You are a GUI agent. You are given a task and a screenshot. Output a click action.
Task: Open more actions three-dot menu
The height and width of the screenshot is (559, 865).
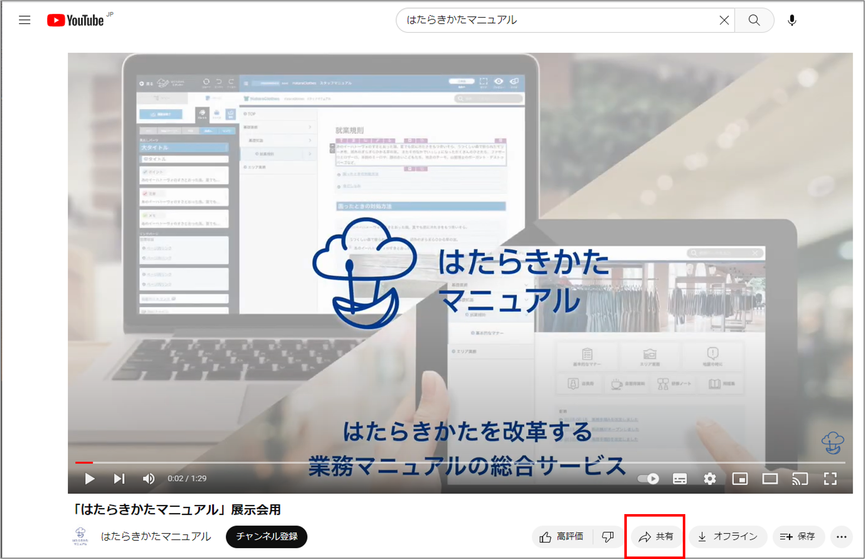841,537
